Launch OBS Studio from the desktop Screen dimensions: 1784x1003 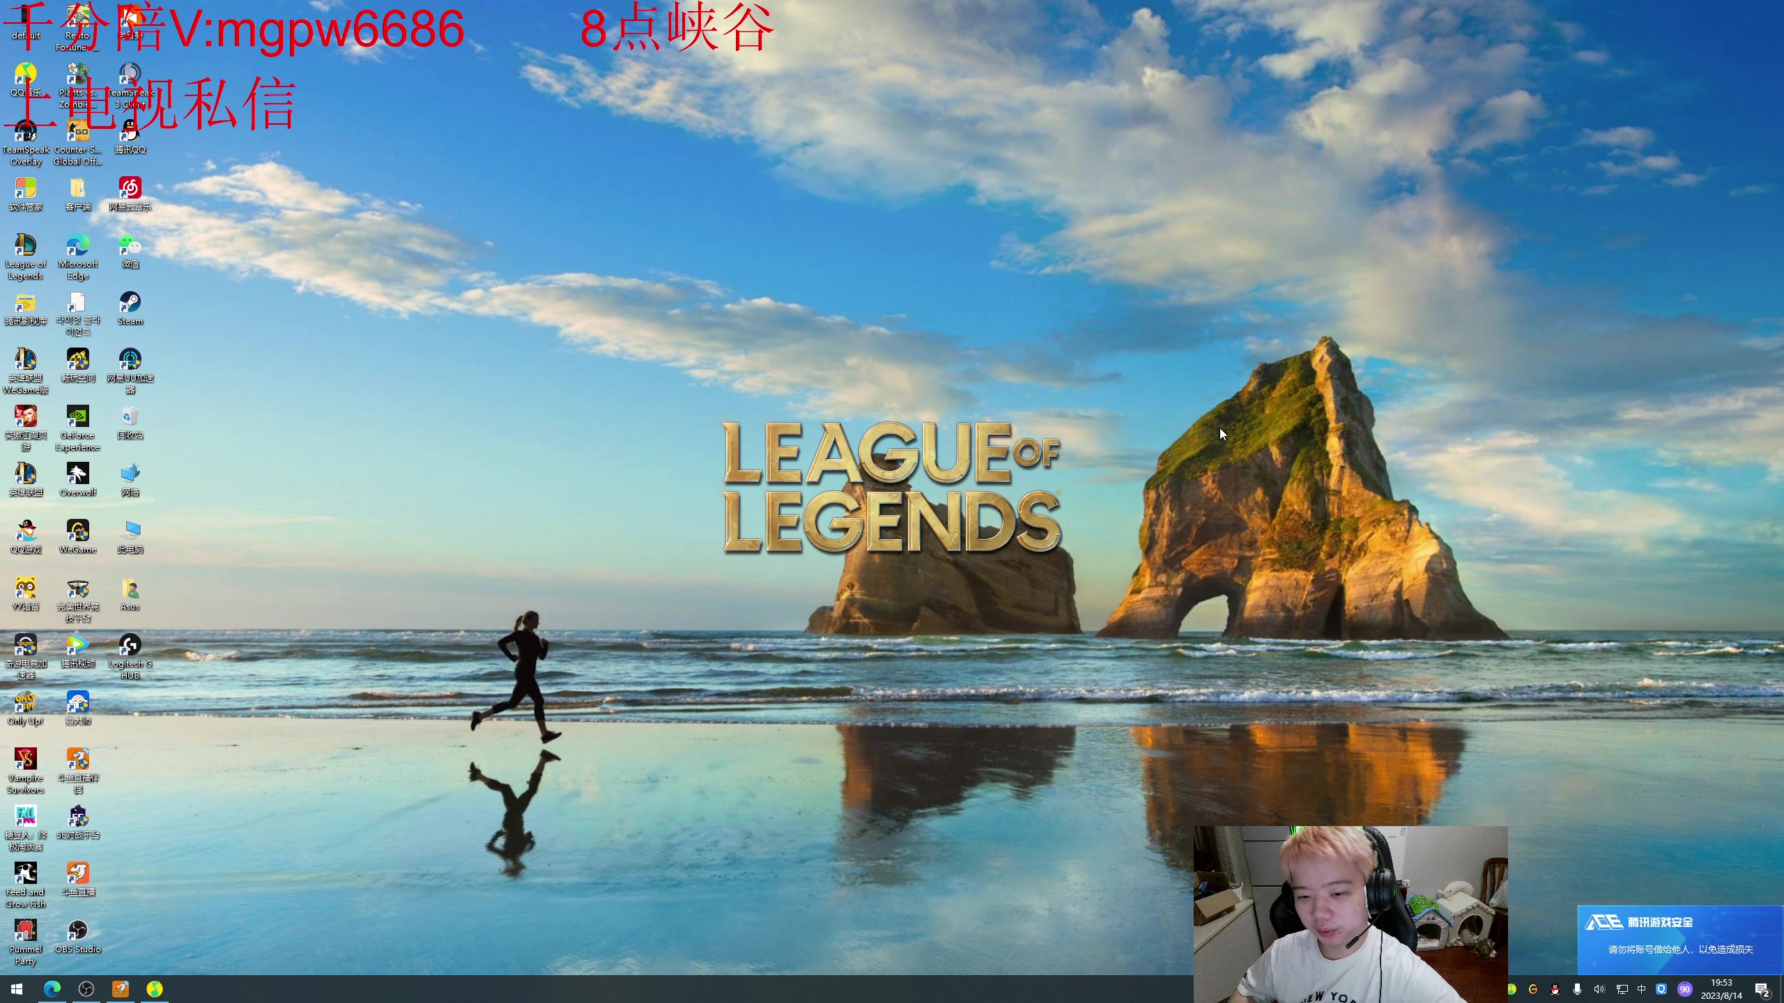click(77, 931)
